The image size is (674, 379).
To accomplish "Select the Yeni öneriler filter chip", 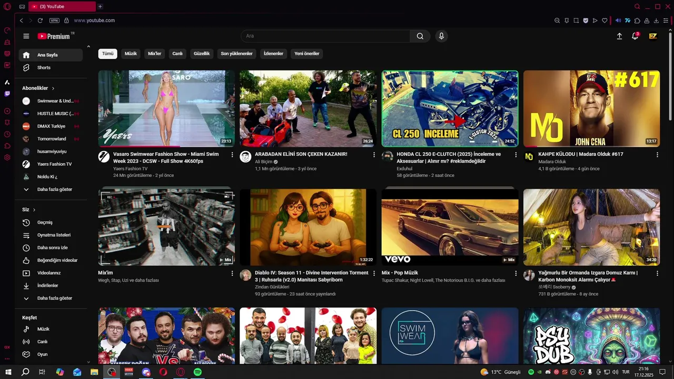I will coord(307,54).
